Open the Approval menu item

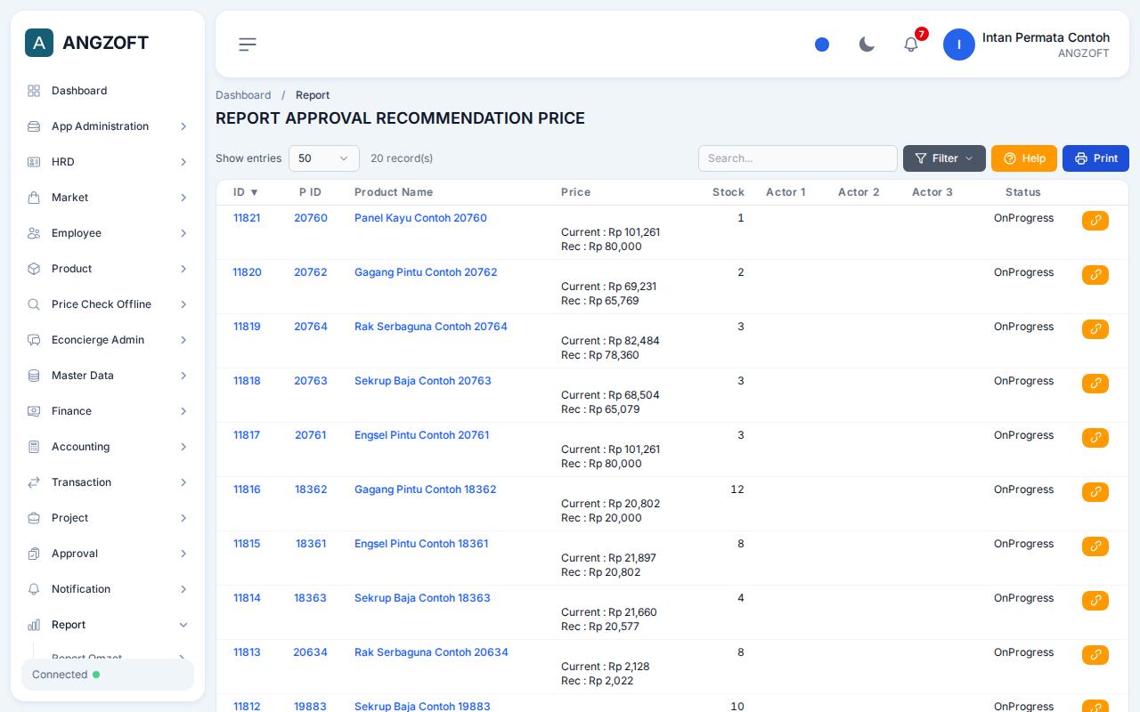(108, 554)
